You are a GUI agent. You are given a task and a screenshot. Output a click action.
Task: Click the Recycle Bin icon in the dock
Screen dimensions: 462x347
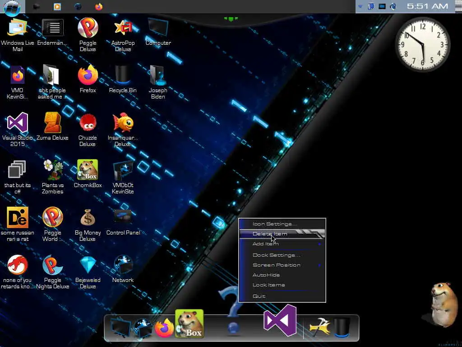[x=342, y=328]
